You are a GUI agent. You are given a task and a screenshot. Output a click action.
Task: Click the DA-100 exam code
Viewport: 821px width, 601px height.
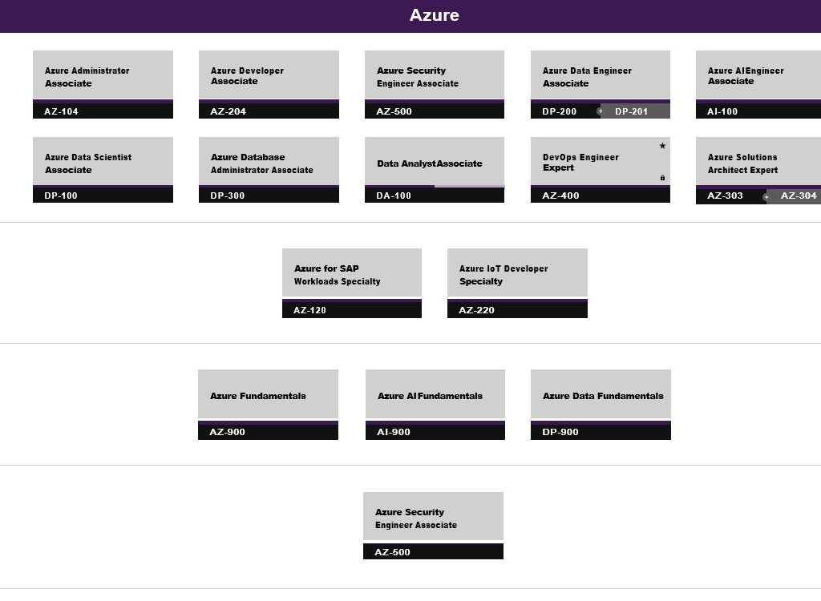point(394,196)
